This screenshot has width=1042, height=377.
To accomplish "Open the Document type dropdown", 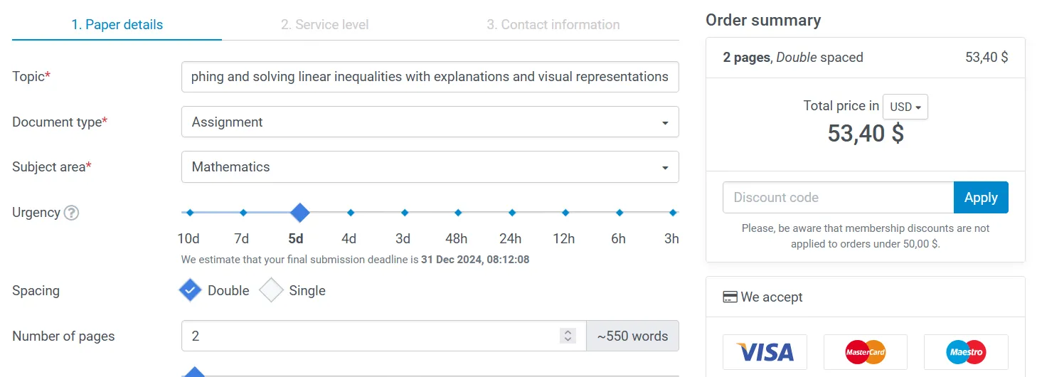I will click(x=430, y=122).
